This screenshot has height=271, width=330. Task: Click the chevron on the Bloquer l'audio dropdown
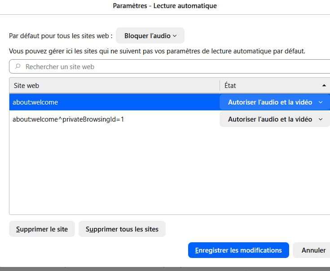[175, 36]
